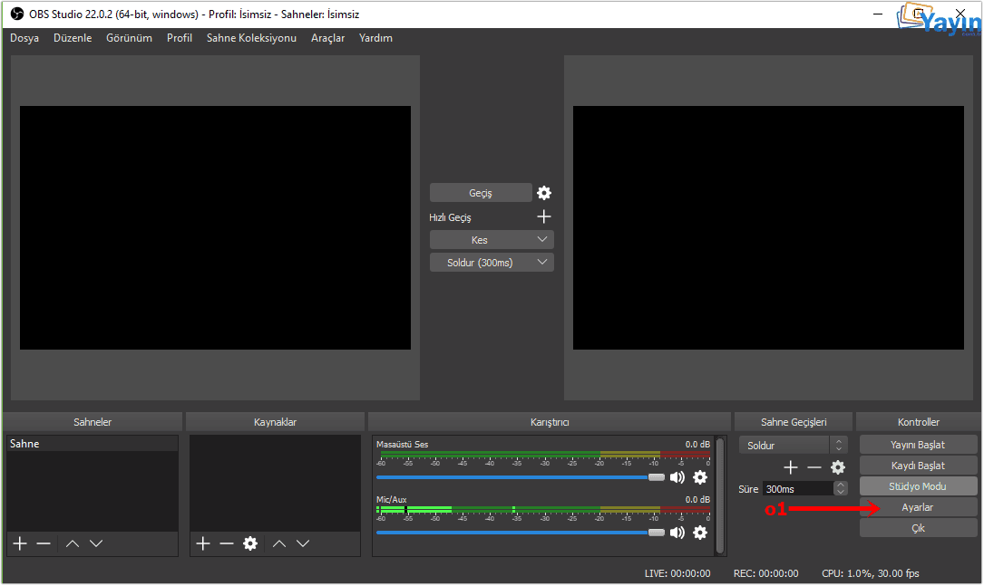The height and width of the screenshot is (586, 984).
Task: Click the REC: 00:00:00 status text
Action: [x=766, y=573]
